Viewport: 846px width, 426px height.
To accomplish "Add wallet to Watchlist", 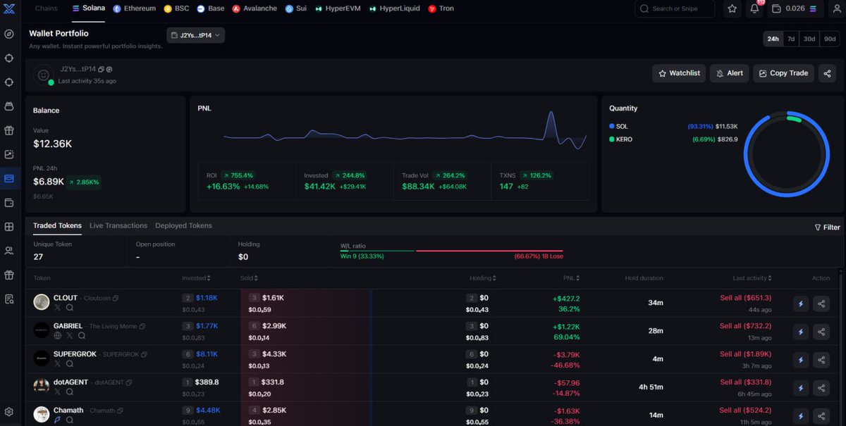I will 679,73.
